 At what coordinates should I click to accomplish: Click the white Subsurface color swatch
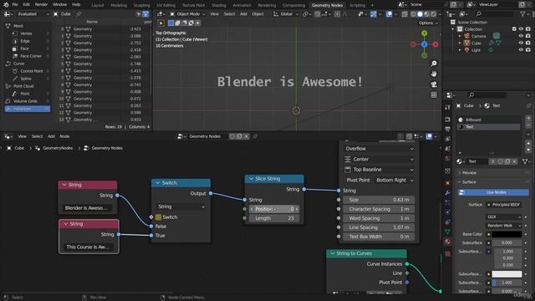(x=507, y=274)
